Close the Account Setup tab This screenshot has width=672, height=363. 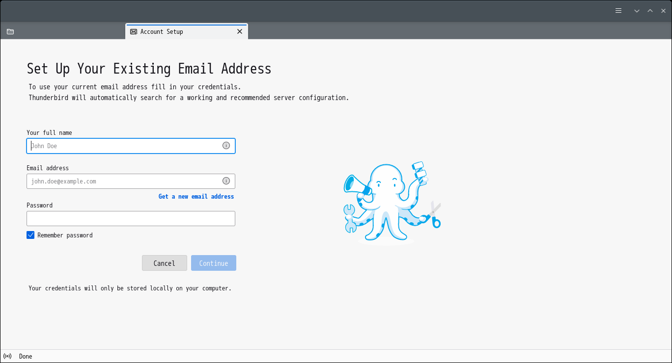coord(240,31)
